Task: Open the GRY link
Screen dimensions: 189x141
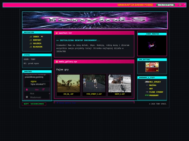Action: click(151, 89)
